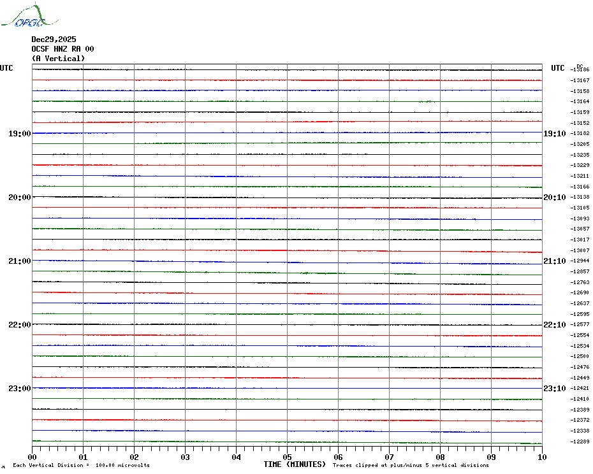The width and height of the screenshot is (593, 474).
Task: Click the DC value '-12944'
Action: [580, 261]
